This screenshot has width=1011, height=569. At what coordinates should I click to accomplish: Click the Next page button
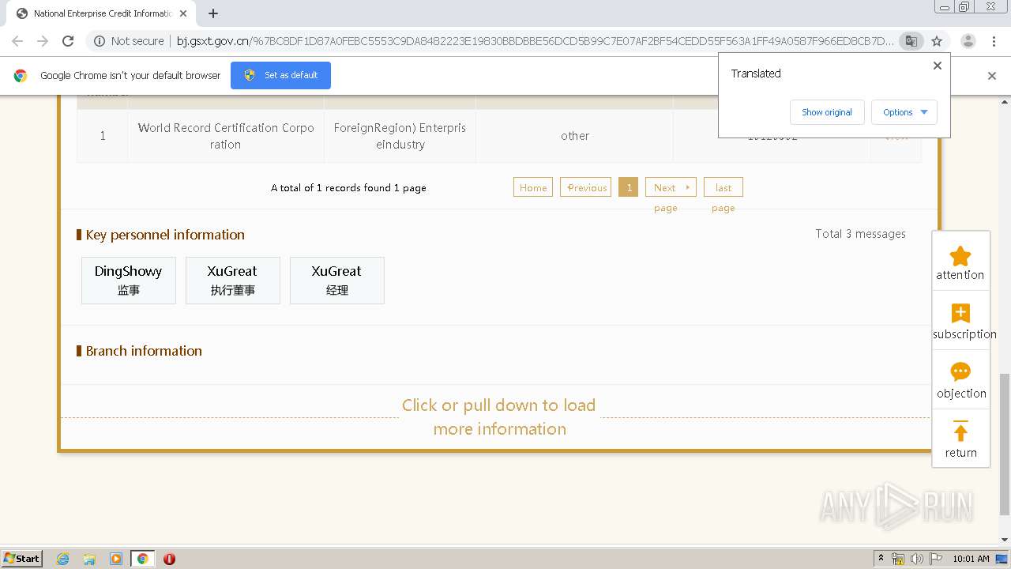pyautogui.click(x=671, y=187)
